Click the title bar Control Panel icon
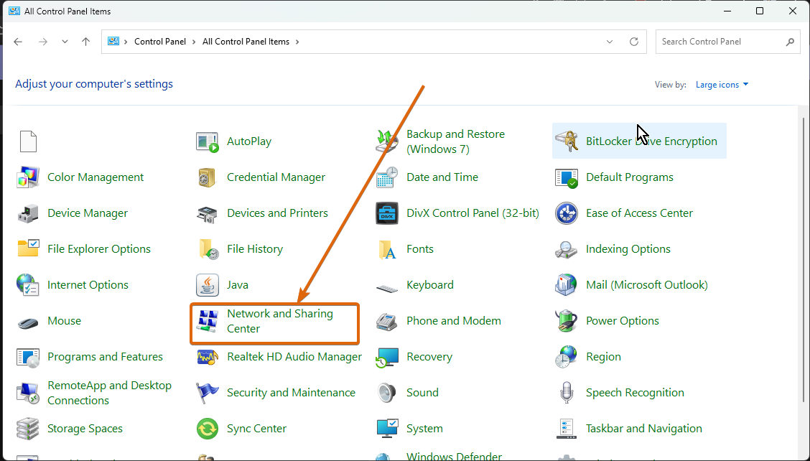This screenshot has width=810, height=461. 14,11
